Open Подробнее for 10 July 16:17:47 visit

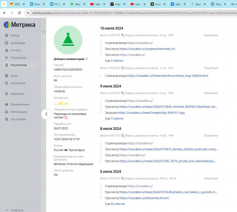pyautogui.click(x=211, y=35)
